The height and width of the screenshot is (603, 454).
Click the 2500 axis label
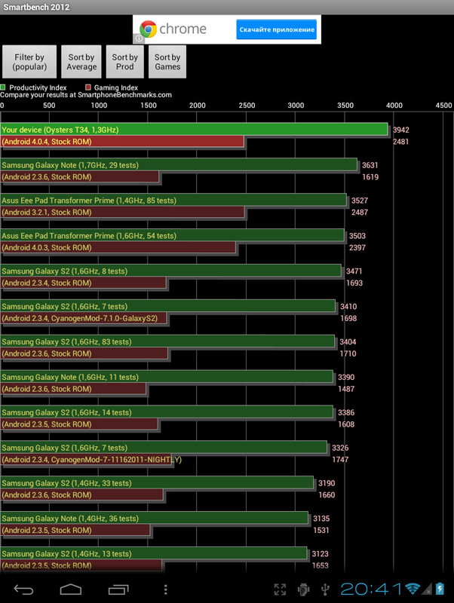coord(247,106)
